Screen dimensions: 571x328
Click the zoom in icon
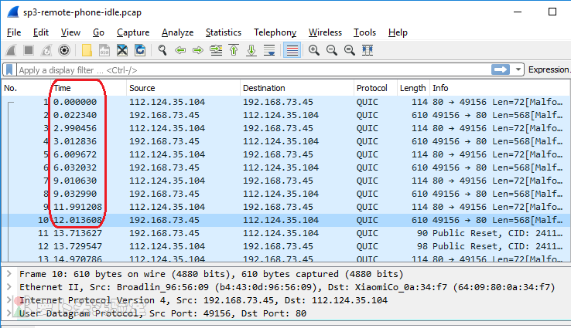tap(314, 50)
